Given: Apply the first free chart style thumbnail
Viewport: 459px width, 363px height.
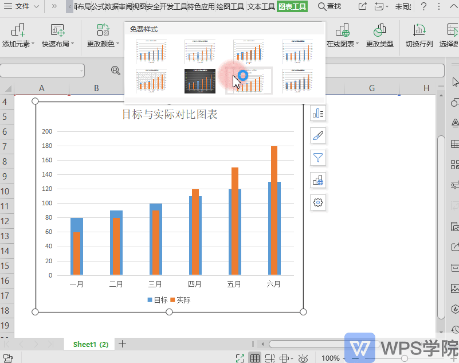Looking at the screenshot, I should (x=151, y=52).
